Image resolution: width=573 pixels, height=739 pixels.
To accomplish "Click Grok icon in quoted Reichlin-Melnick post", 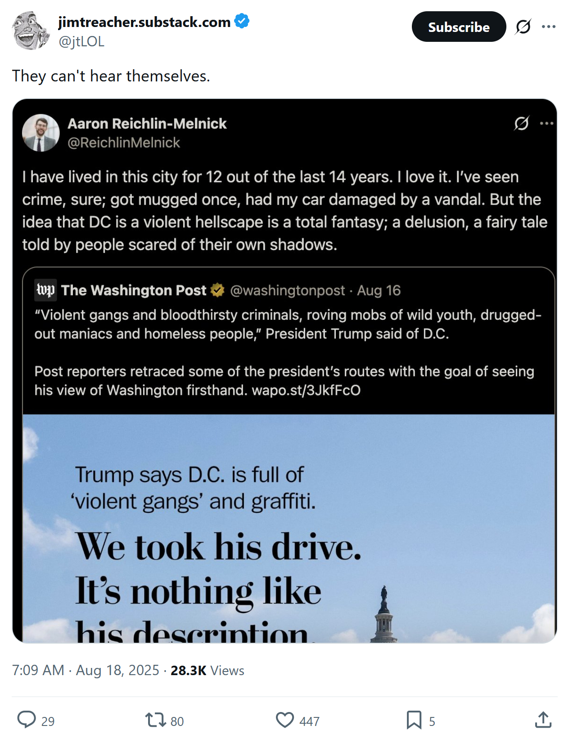I will tap(521, 123).
